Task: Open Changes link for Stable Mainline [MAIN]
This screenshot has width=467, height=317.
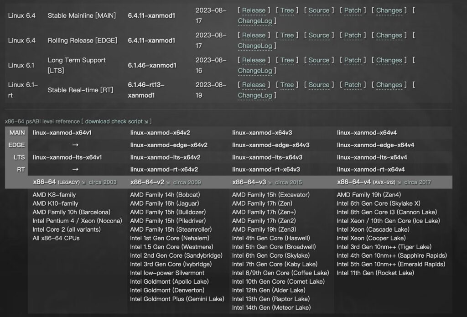Action: 389,10
